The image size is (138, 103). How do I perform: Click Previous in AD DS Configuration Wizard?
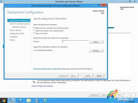62,76
